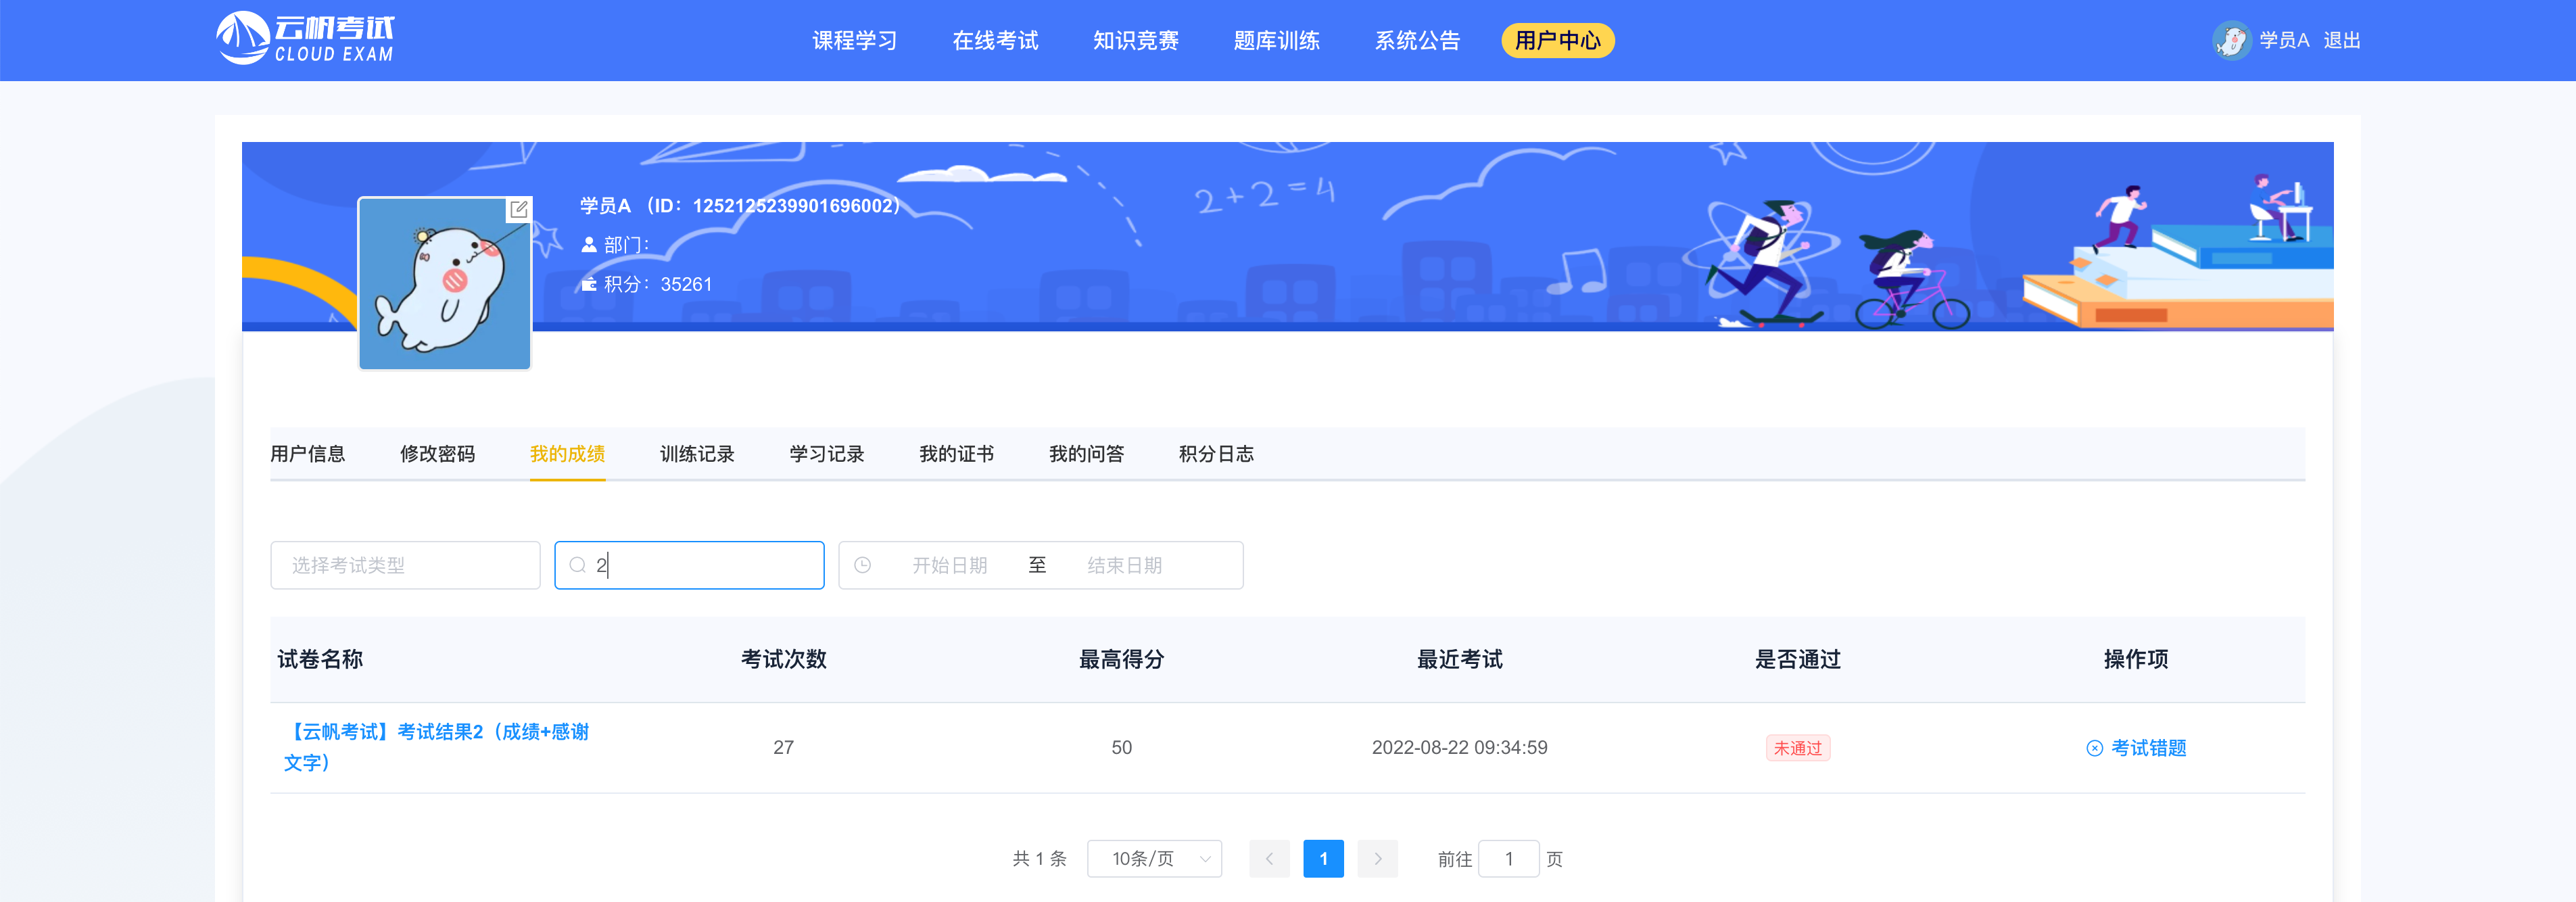The image size is (2576, 902).
Task: Click username 学员A in header
Action: (x=2284, y=40)
